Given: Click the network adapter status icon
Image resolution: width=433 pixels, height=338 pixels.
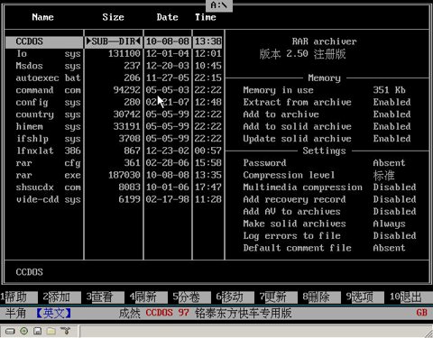Looking at the screenshot, I should [x=65, y=331].
